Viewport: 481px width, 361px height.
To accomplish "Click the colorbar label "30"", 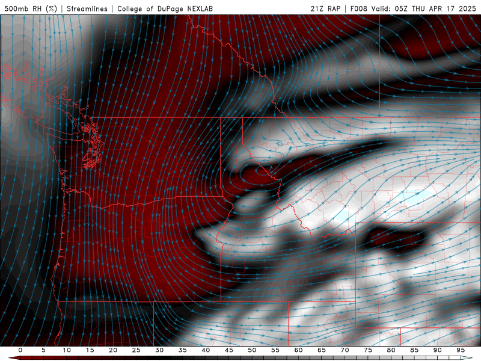I will point(159,350).
